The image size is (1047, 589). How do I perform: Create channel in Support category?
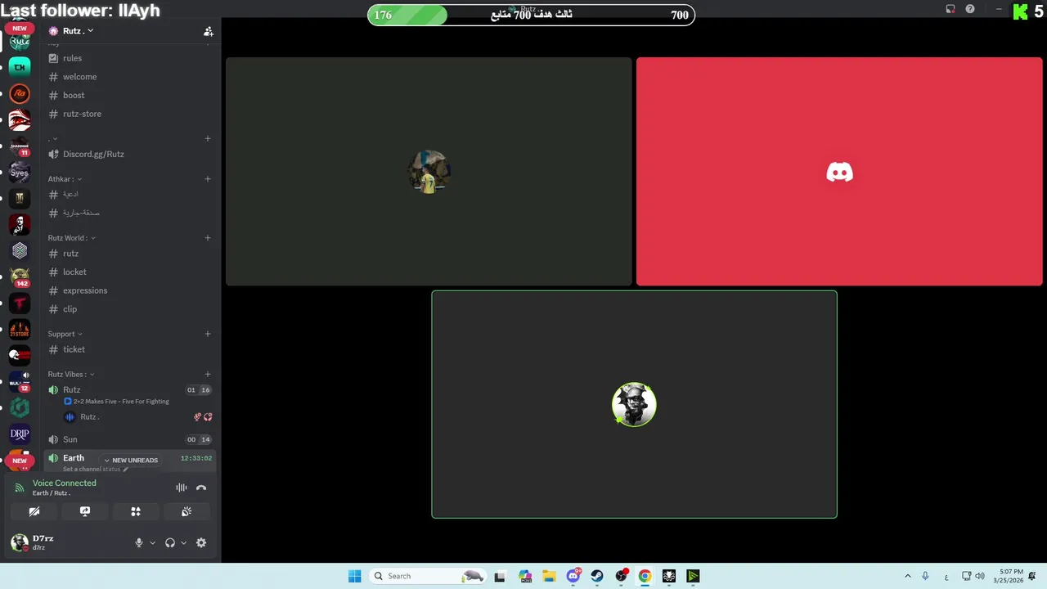click(208, 334)
